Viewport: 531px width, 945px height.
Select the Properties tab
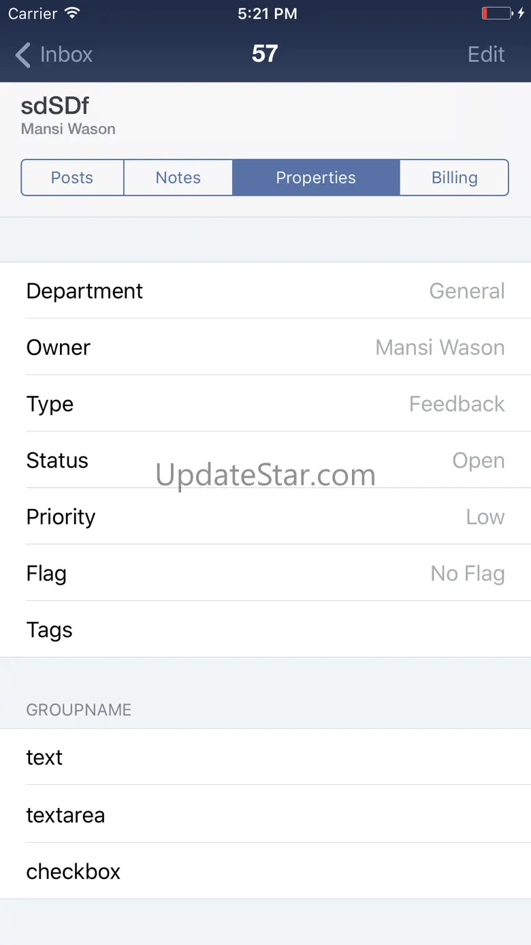[x=316, y=178]
